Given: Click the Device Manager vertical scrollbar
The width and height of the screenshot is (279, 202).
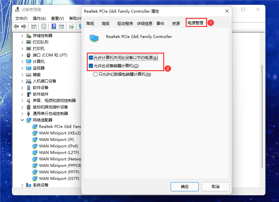Looking at the screenshot, I should 262,117.
